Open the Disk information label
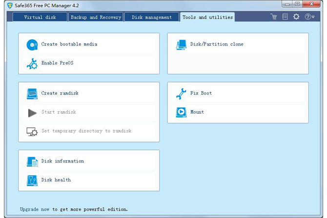The image size is (327, 218). click(62, 161)
